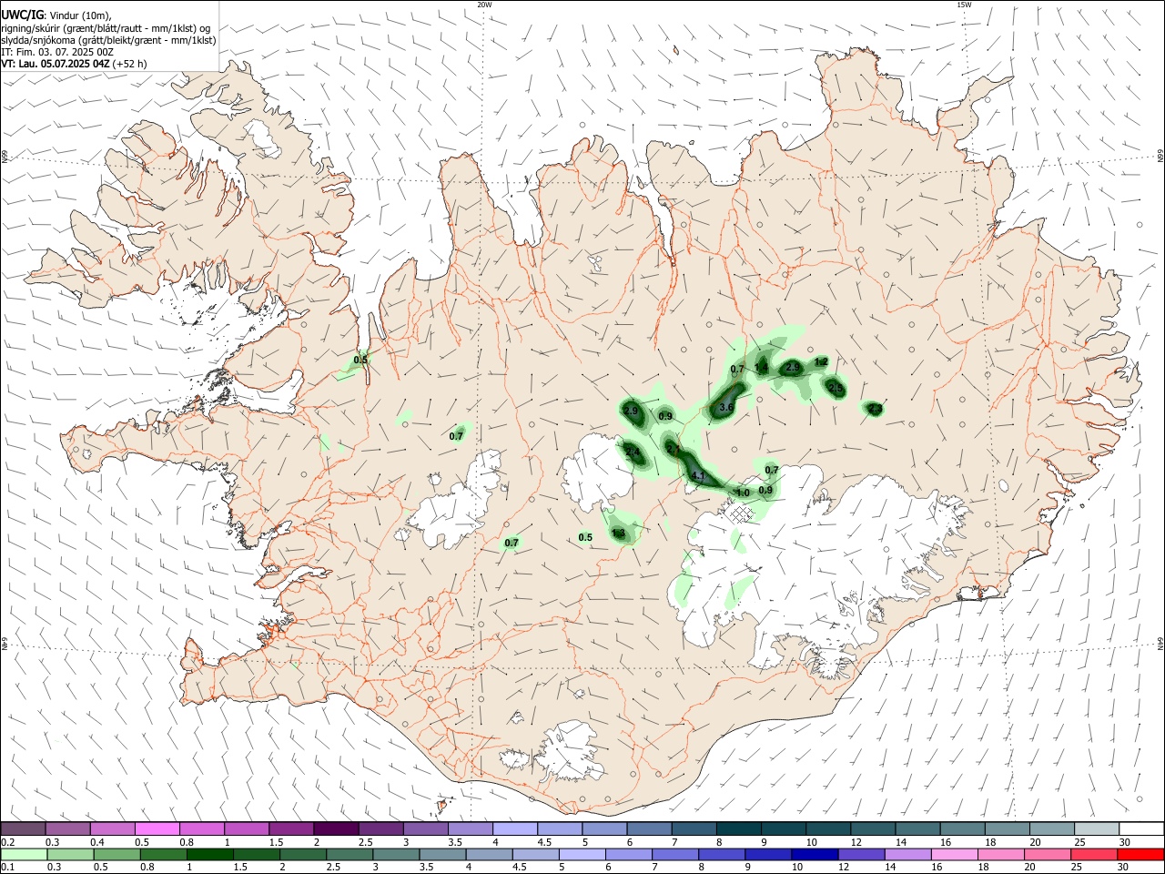This screenshot has width=1165, height=874.
Task: Click the 4.1 precipitation value on the map
Action: coord(698,475)
